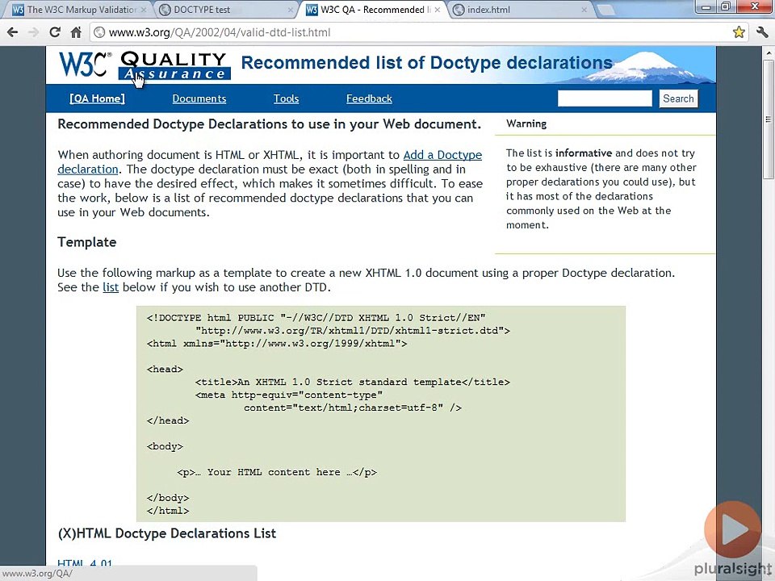Click the 'Your HTML content here' code line
The height and width of the screenshot is (581, 775).
coord(277,472)
